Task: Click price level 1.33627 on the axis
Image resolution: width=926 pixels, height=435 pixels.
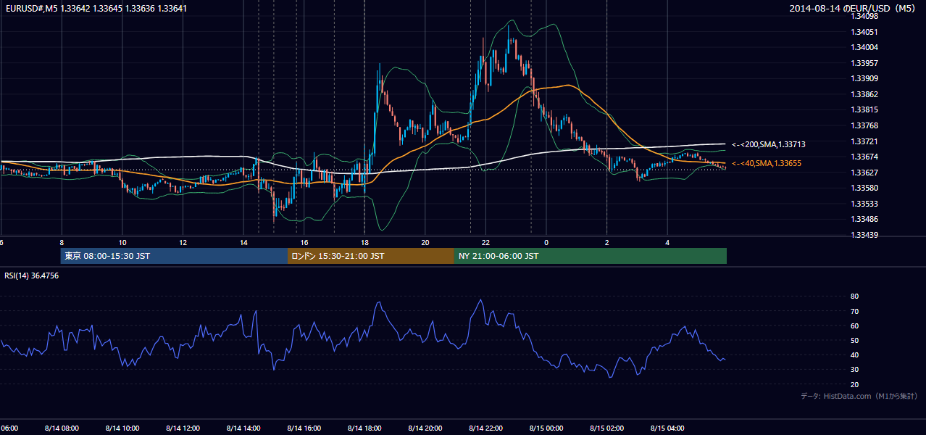Action: pyautogui.click(x=864, y=173)
